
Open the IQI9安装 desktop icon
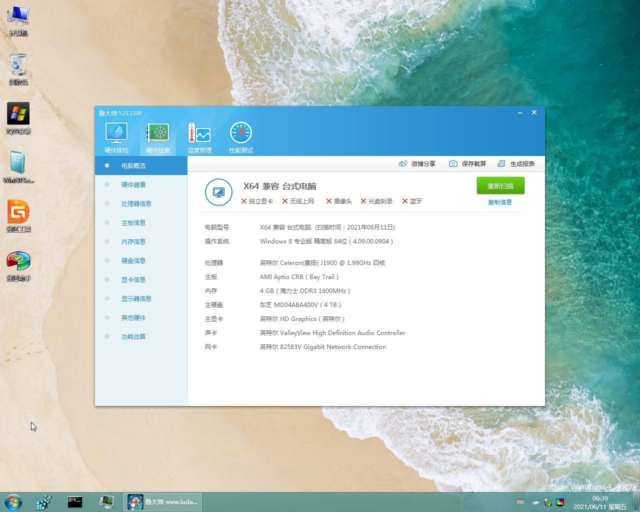(18, 118)
